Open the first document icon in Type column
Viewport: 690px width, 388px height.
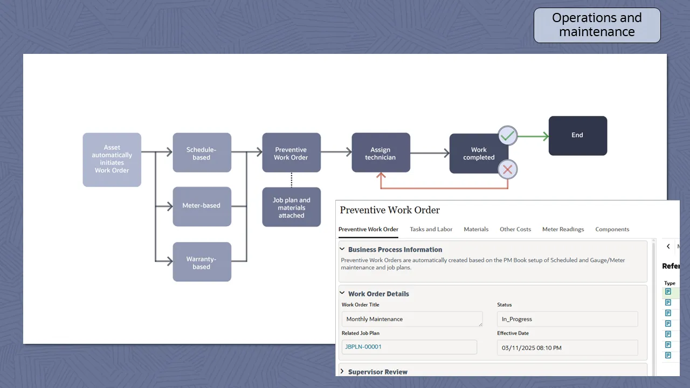pyautogui.click(x=668, y=292)
